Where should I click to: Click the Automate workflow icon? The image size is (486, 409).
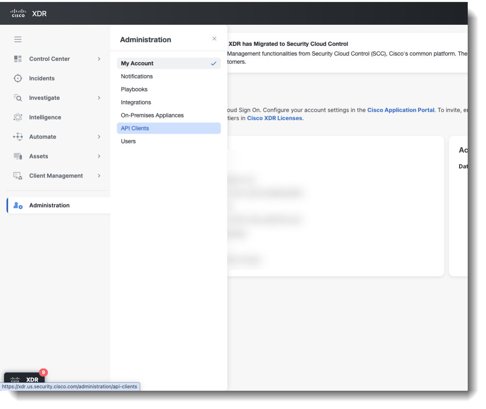pos(18,137)
